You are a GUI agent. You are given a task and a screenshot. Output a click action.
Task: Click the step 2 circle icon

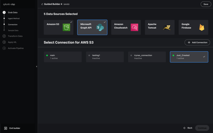click(4, 36)
